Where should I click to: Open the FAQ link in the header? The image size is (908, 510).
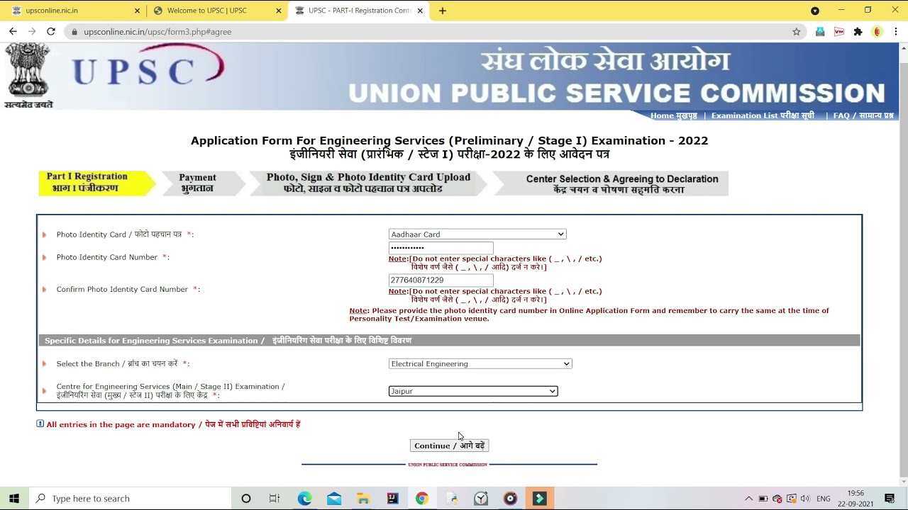point(863,115)
